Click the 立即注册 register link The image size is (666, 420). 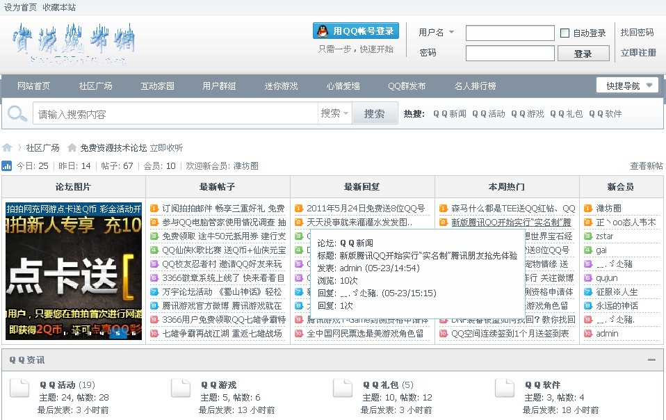(x=638, y=53)
